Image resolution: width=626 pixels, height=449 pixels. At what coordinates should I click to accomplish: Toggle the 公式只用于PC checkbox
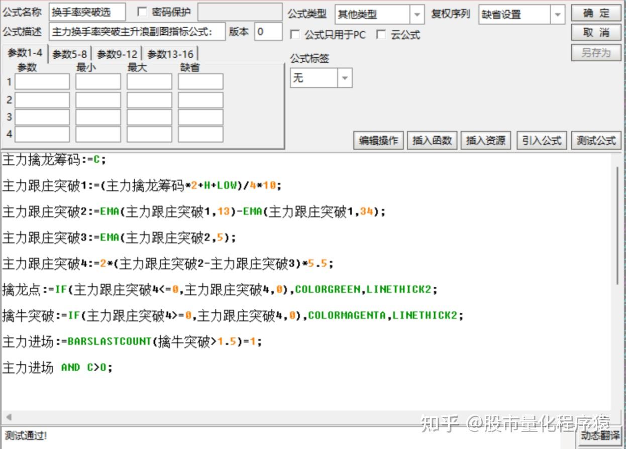tap(295, 35)
